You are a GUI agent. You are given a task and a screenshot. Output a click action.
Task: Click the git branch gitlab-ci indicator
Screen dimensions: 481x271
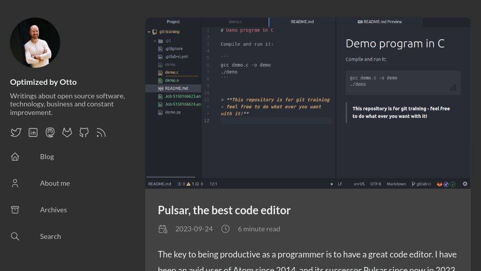[421, 184]
